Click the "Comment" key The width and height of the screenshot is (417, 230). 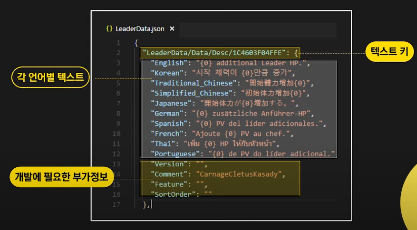pos(169,174)
